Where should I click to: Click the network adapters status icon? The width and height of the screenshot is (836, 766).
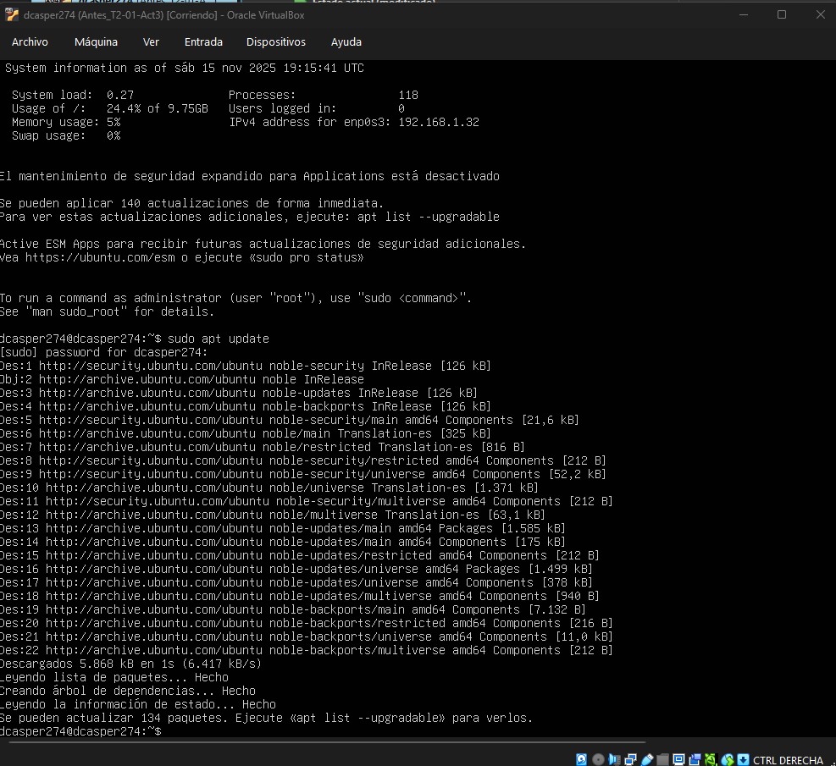click(631, 759)
